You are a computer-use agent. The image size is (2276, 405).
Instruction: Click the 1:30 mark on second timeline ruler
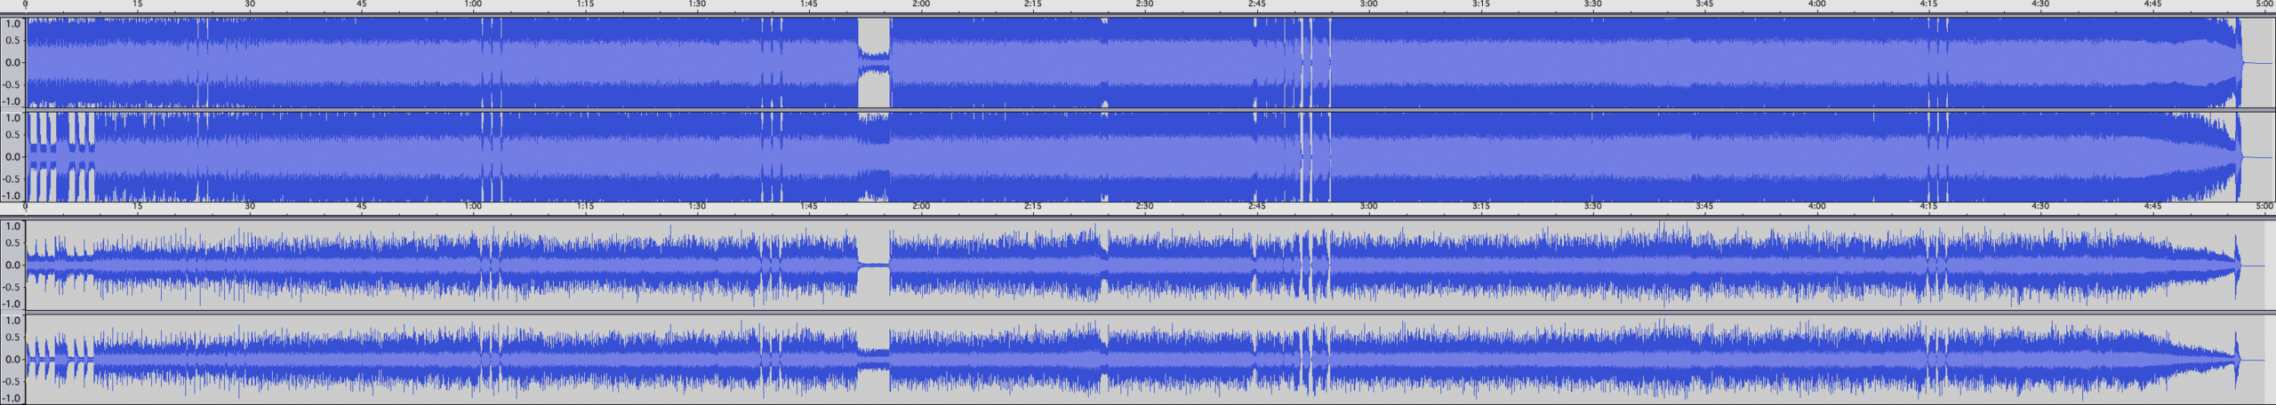697,206
